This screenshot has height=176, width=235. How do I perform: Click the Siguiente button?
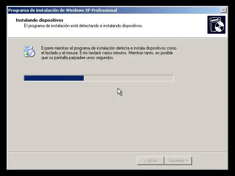click(x=178, y=161)
